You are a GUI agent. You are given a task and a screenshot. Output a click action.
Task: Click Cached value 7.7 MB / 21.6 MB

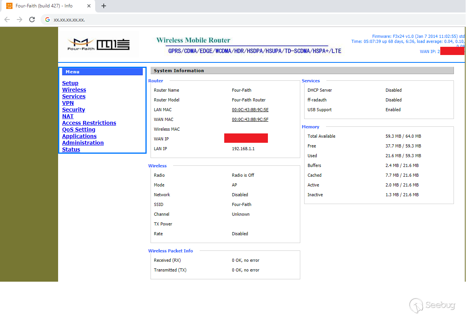[402, 176]
